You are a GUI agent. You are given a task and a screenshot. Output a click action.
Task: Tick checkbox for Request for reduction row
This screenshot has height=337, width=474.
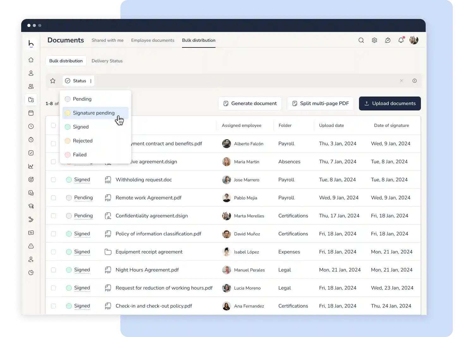click(53, 288)
